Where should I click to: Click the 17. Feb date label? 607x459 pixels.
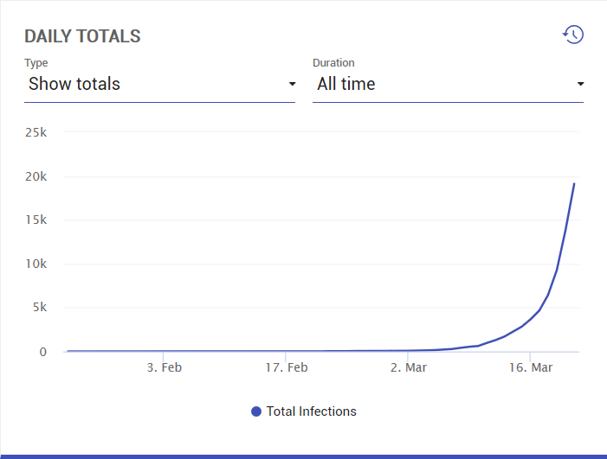coord(286,367)
